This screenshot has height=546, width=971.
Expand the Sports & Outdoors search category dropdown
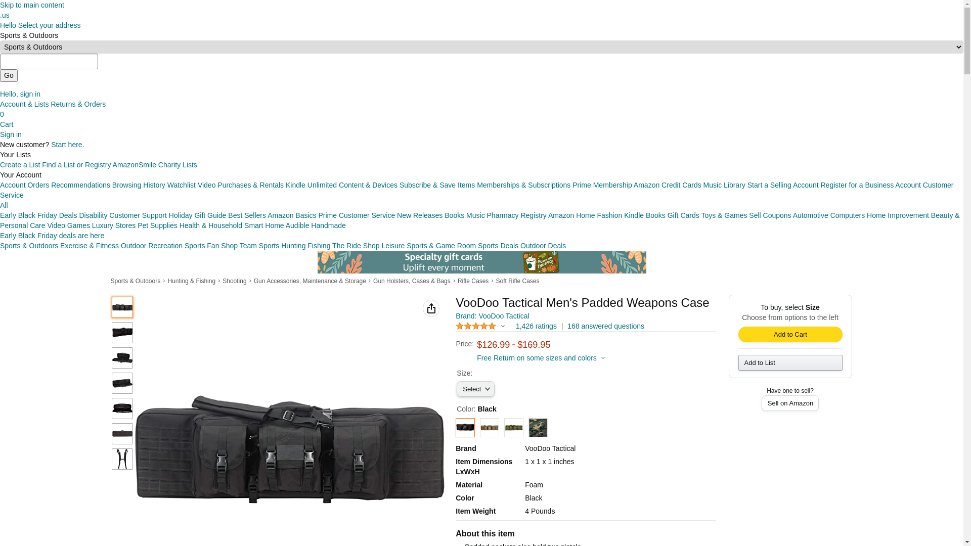[x=481, y=47]
